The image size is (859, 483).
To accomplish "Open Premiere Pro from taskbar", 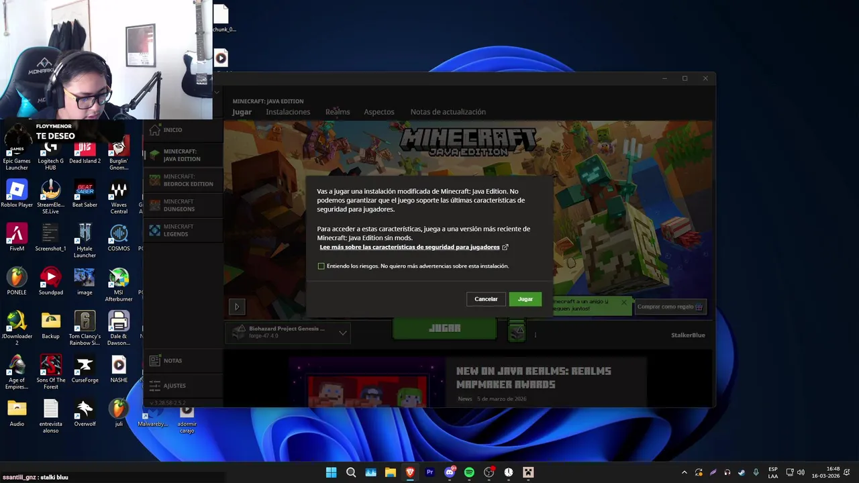I will (429, 472).
